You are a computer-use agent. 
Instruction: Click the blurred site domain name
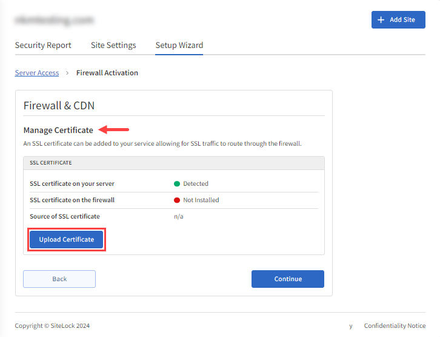(54, 20)
